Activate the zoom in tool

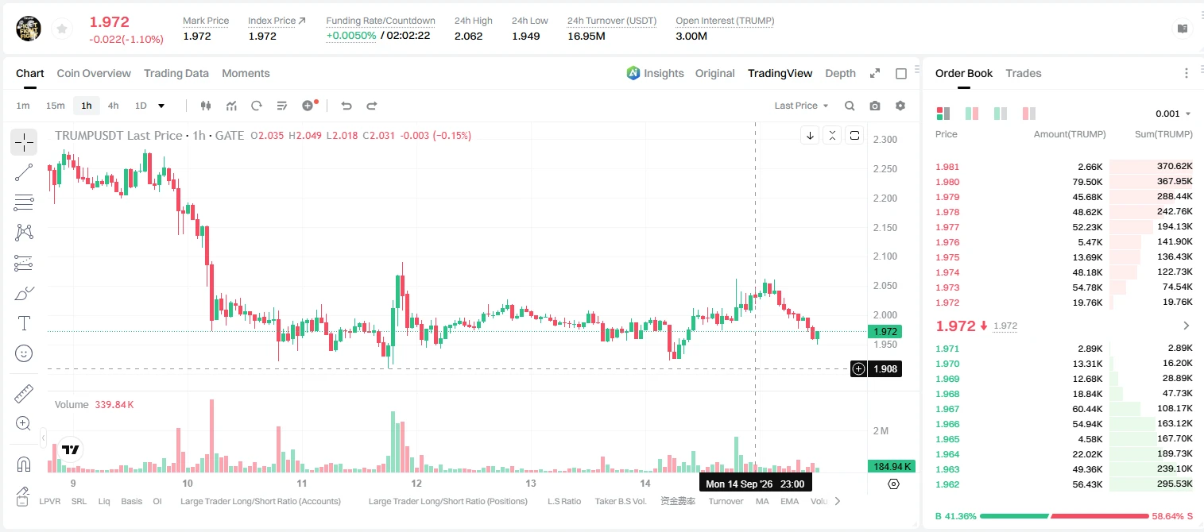point(24,424)
